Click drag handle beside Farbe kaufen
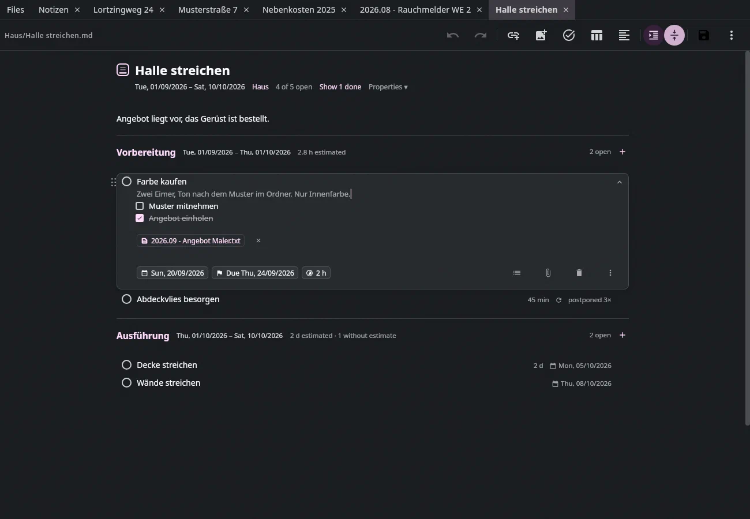The image size is (750, 519). (114, 182)
